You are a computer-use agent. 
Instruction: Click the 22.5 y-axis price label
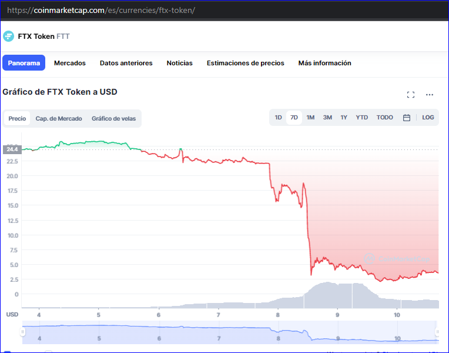click(12, 161)
